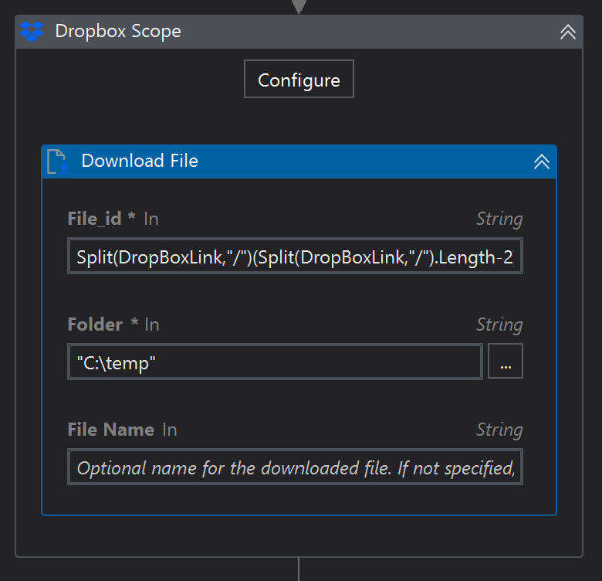The height and width of the screenshot is (581, 602).
Task: Click the String type next to Folder
Action: [x=499, y=324]
